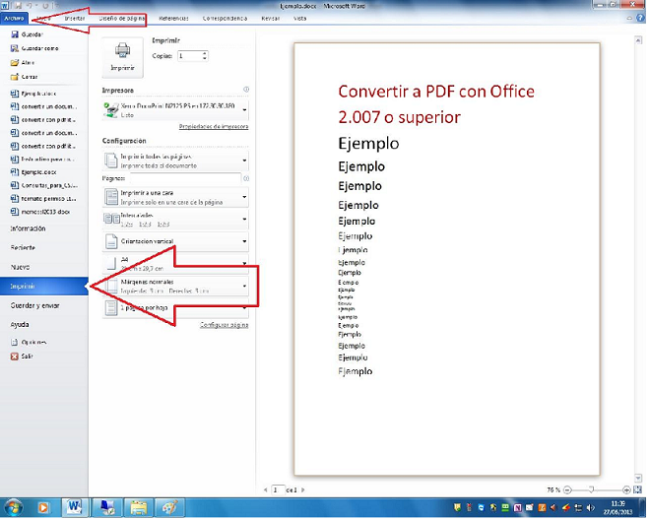
Task: Switch to the Revisar tab
Action: [x=270, y=18]
